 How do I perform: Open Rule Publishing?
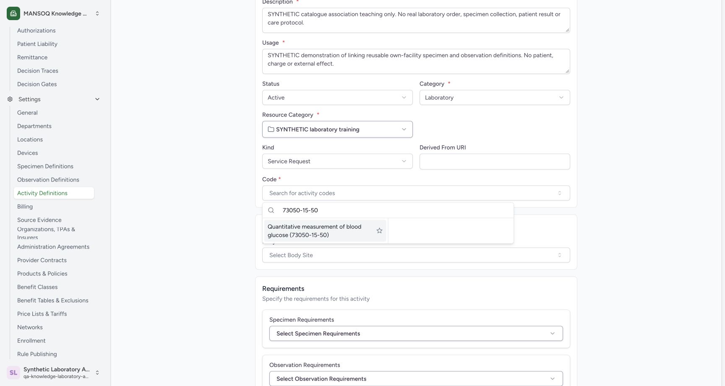(x=37, y=354)
